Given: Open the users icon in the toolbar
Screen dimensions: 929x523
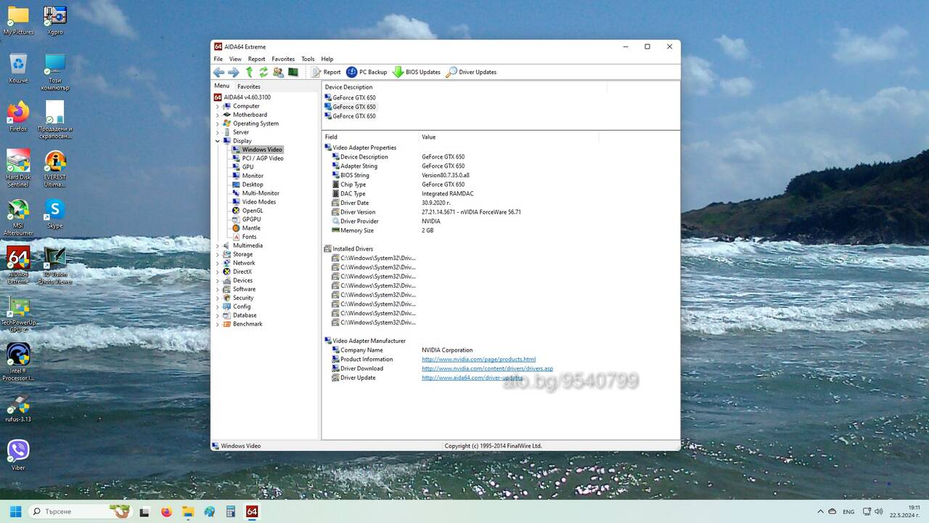Looking at the screenshot, I should pos(278,72).
